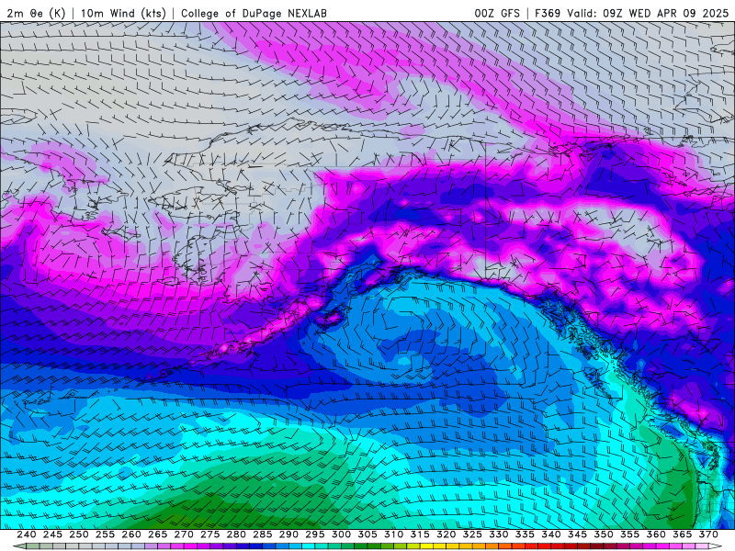Viewport: 735px width, 551px height.
Task: Click the "Valid: 09Z WED APR 09 2025" text
Action: pyautogui.click(x=648, y=13)
